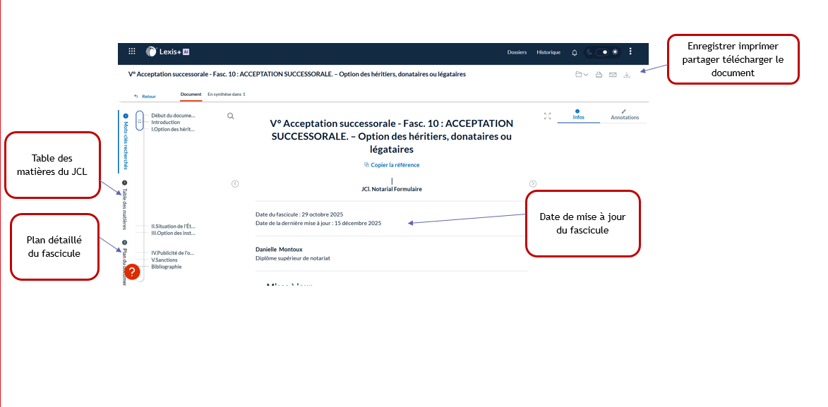The width and height of the screenshot is (828, 407).
Task: Open the notifications bell
Action: (575, 52)
